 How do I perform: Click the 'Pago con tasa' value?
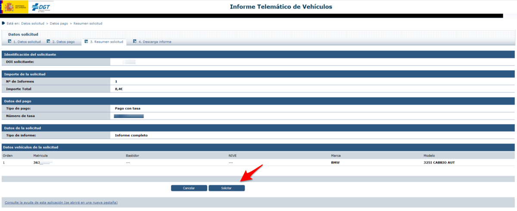coord(128,108)
